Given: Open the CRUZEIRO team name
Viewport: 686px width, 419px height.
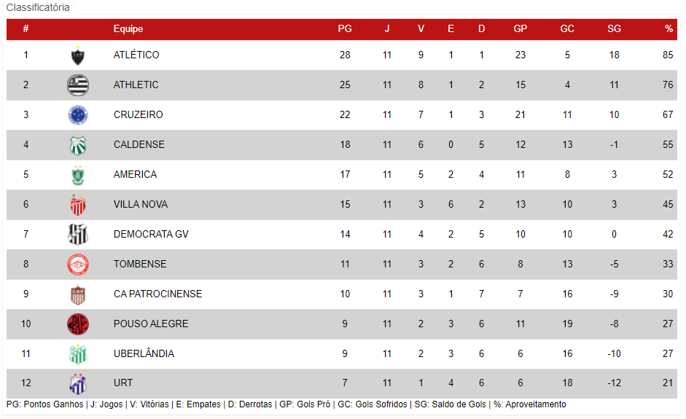Looking at the screenshot, I should pyautogui.click(x=139, y=114).
